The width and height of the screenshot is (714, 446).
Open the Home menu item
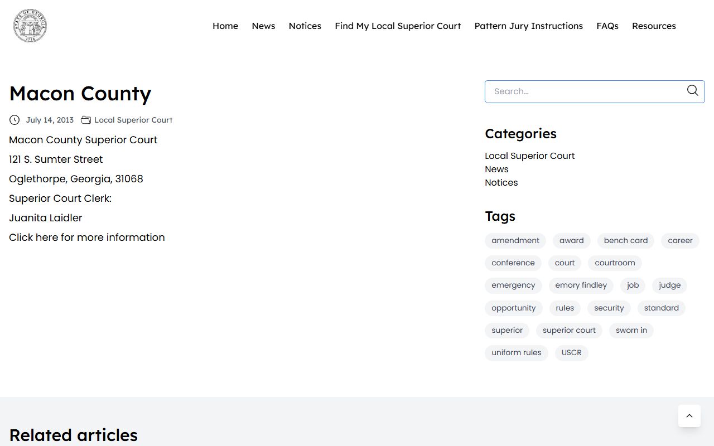[x=225, y=26]
